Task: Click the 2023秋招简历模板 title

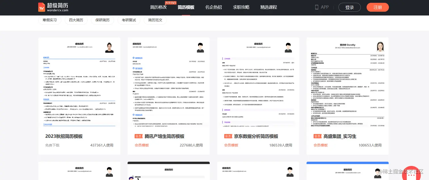Action: 64,136
